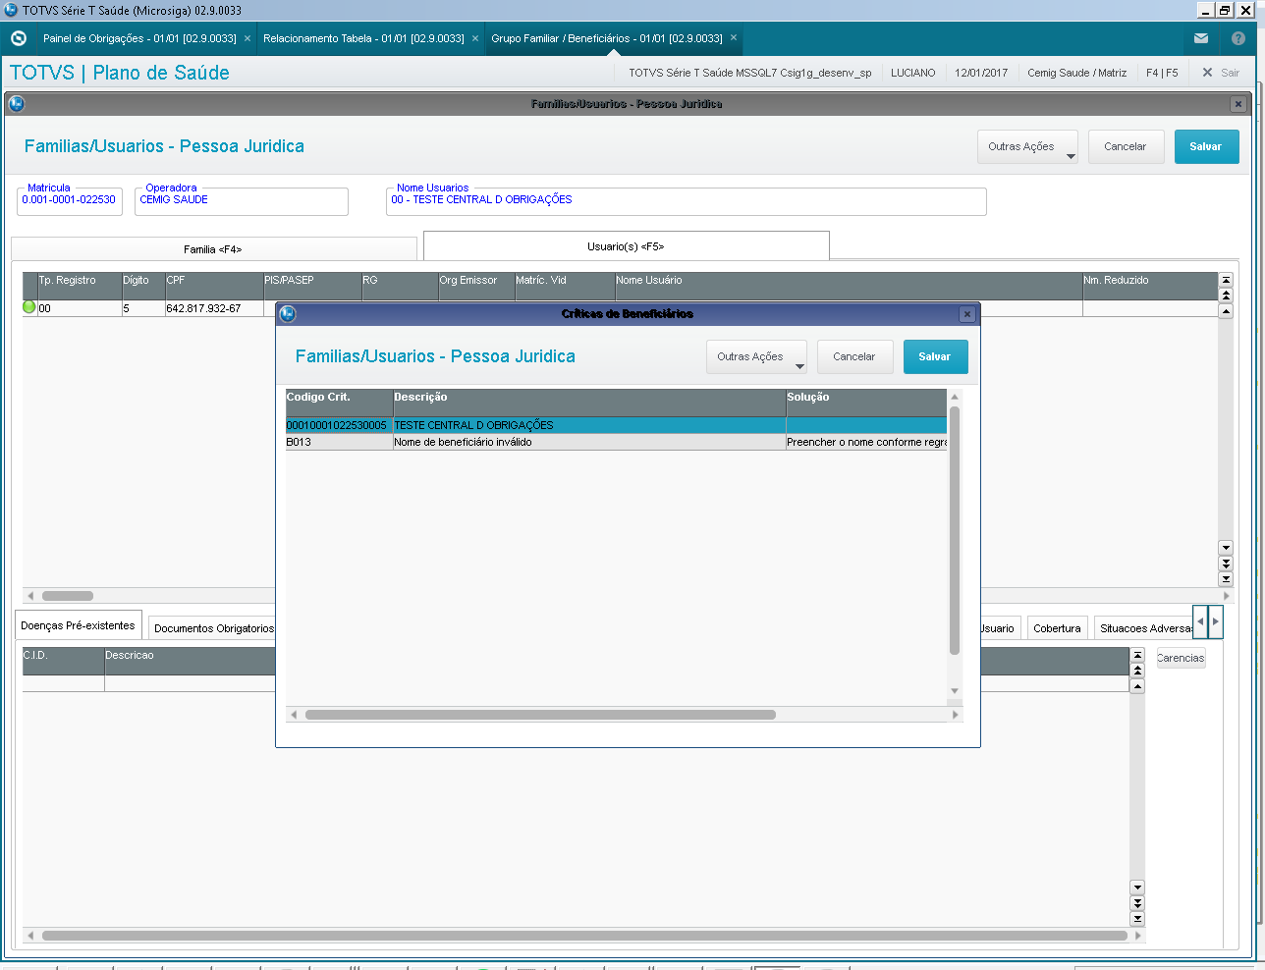The image size is (1265, 970).
Task: Page up in the Usuario(s) grid
Action: pyautogui.click(x=1226, y=295)
